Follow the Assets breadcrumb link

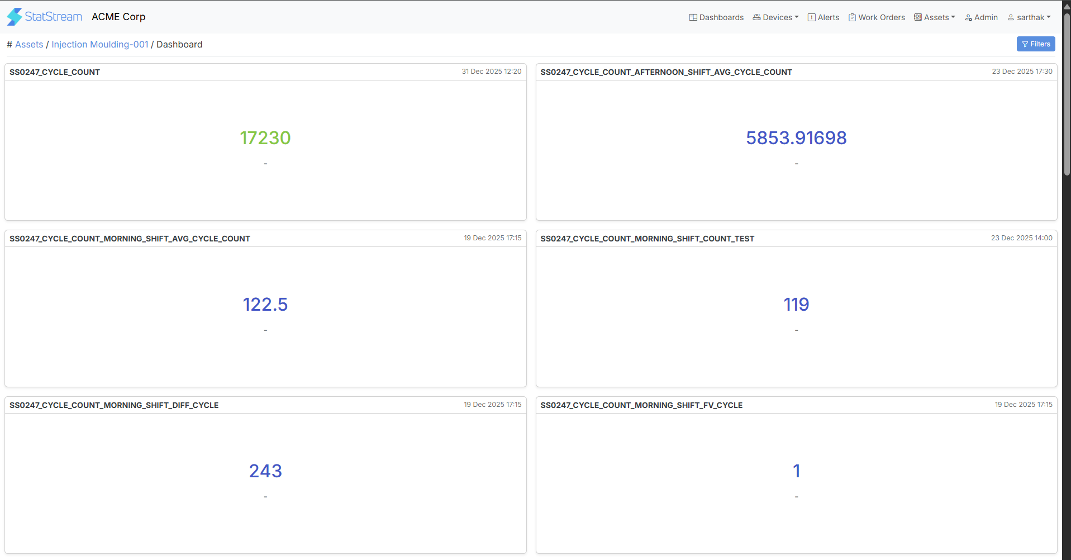pyautogui.click(x=29, y=44)
